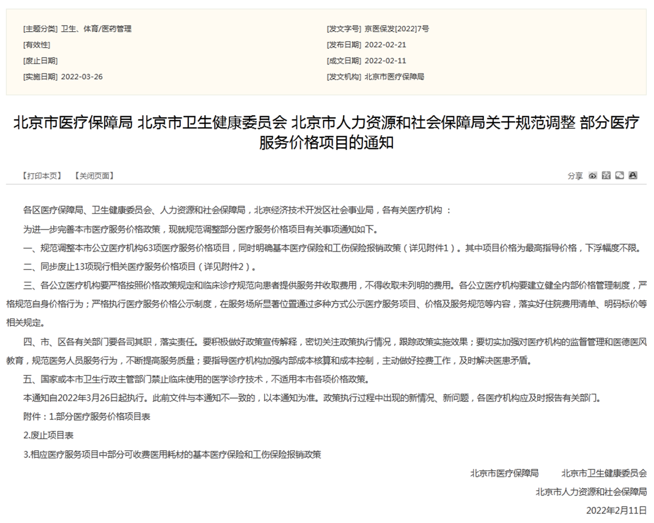Click the 北京市人力资源和社会保障局 signature line
This screenshot has width=654, height=523.
pyautogui.click(x=591, y=492)
